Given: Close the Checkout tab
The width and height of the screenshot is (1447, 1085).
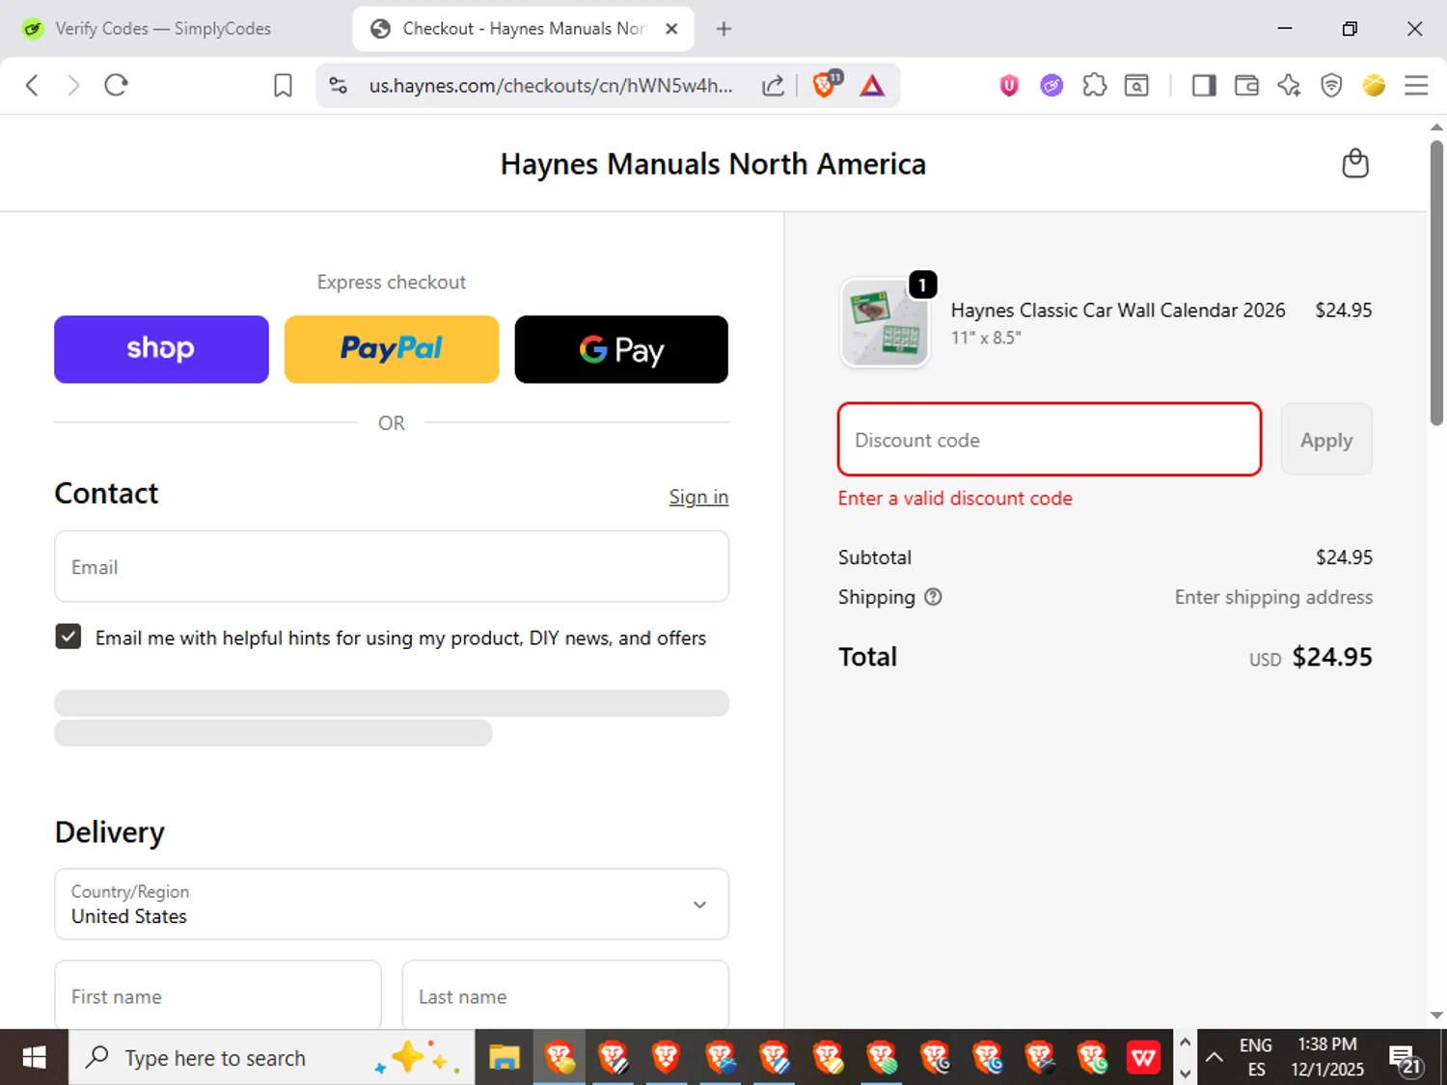Looking at the screenshot, I should [x=672, y=29].
